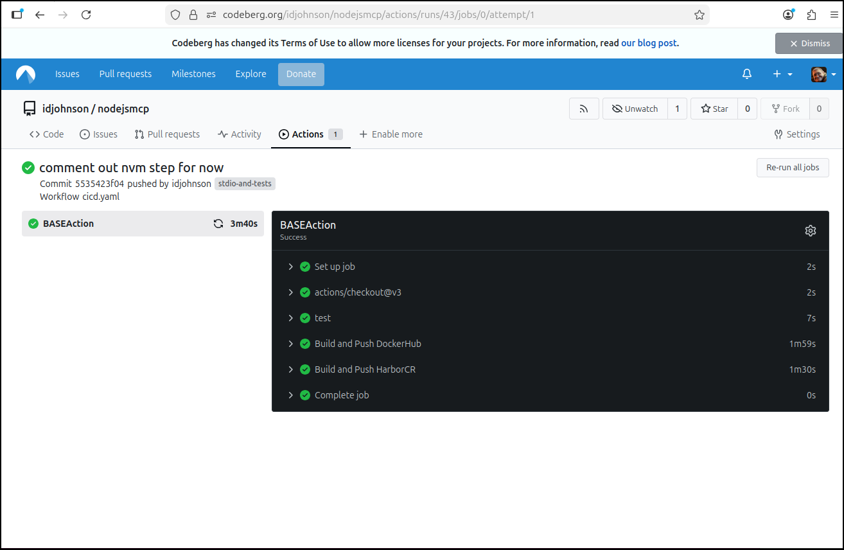Switch to the Code tab

[47, 134]
